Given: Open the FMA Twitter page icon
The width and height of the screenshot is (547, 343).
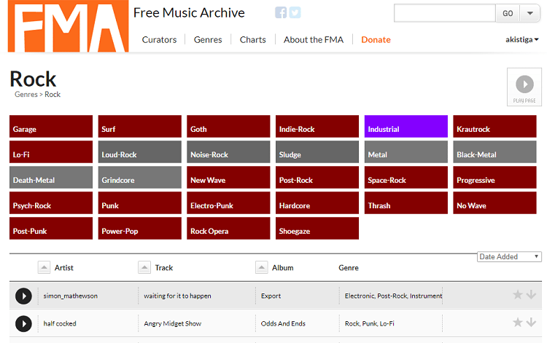Looking at the screenshot, I should pyautogui.click(x=295, y=12).
